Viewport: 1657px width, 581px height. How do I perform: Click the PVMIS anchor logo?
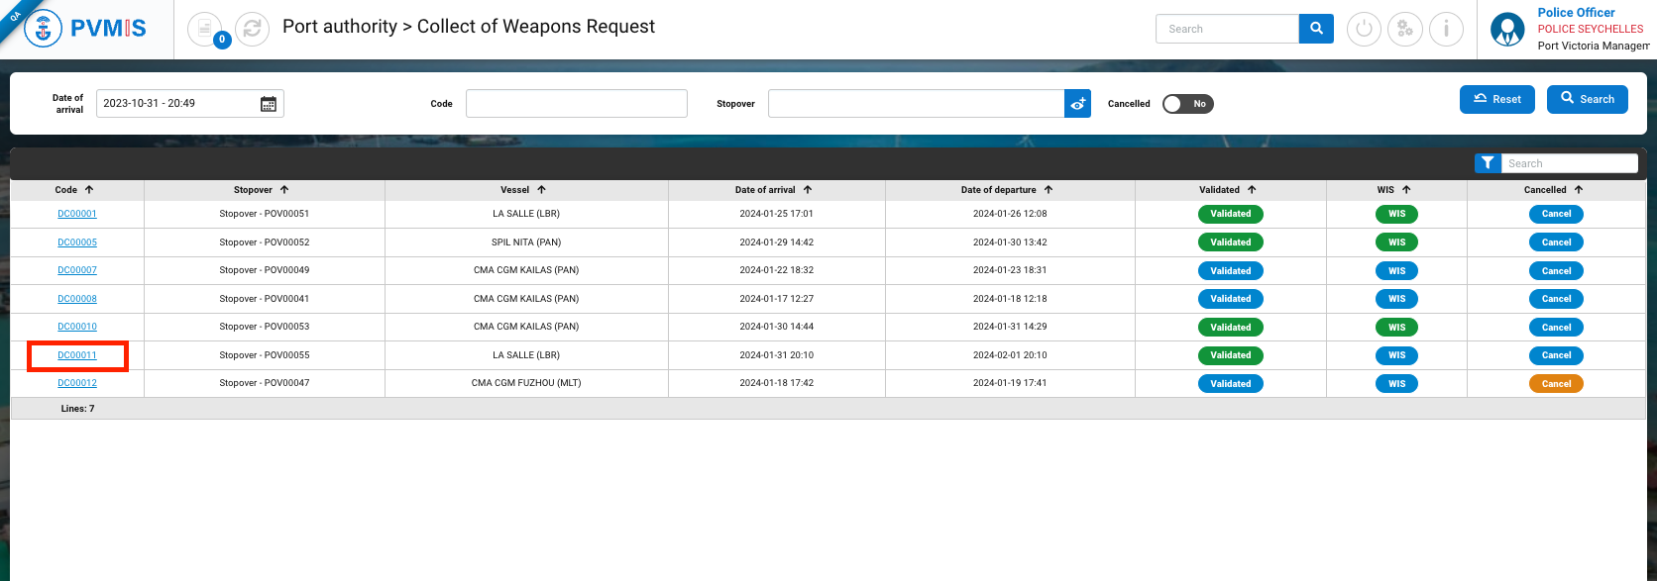click(43, 29)
